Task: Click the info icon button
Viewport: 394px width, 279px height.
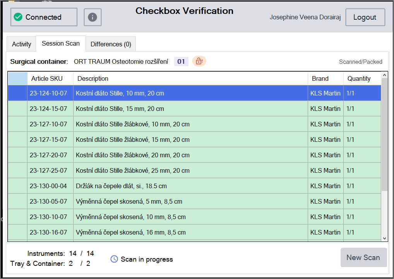Action: coord(93,17)
